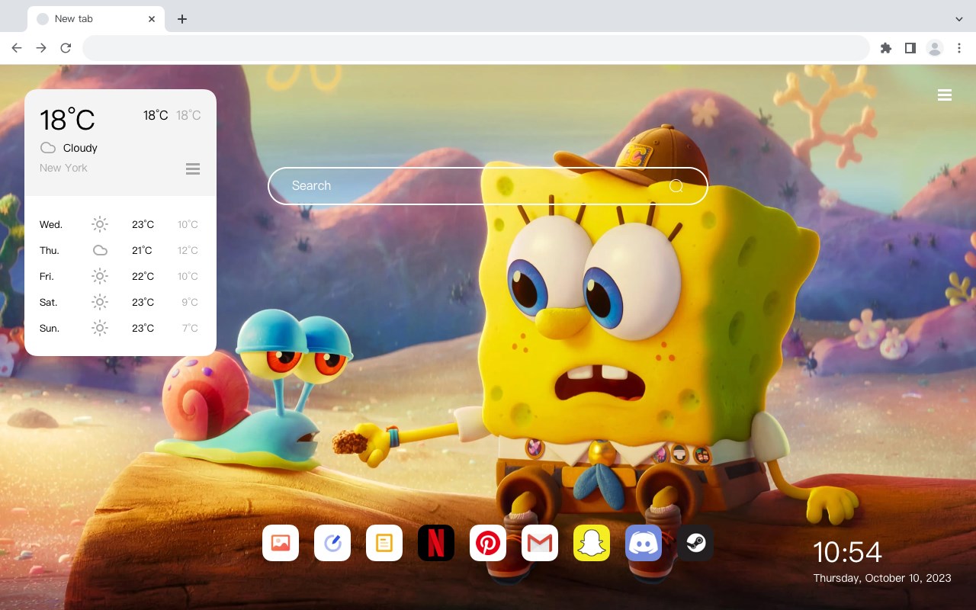Click the Cloudy condition text
The image size is (976, 610).
pyautogui.click(x=80, y=148)
